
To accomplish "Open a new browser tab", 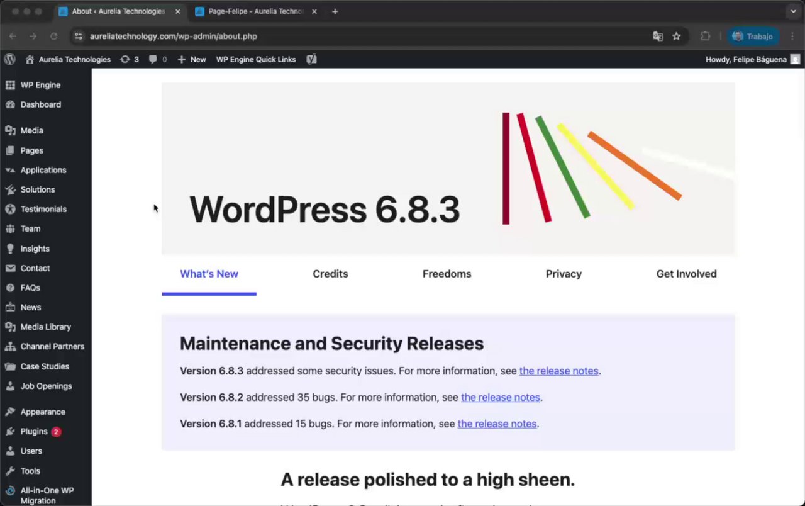I will pos(335,11).
